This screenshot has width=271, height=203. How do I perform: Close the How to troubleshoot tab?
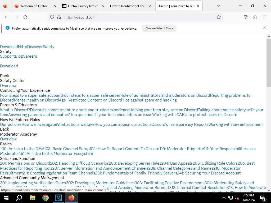pyautogui.click(x=150, y=6)
